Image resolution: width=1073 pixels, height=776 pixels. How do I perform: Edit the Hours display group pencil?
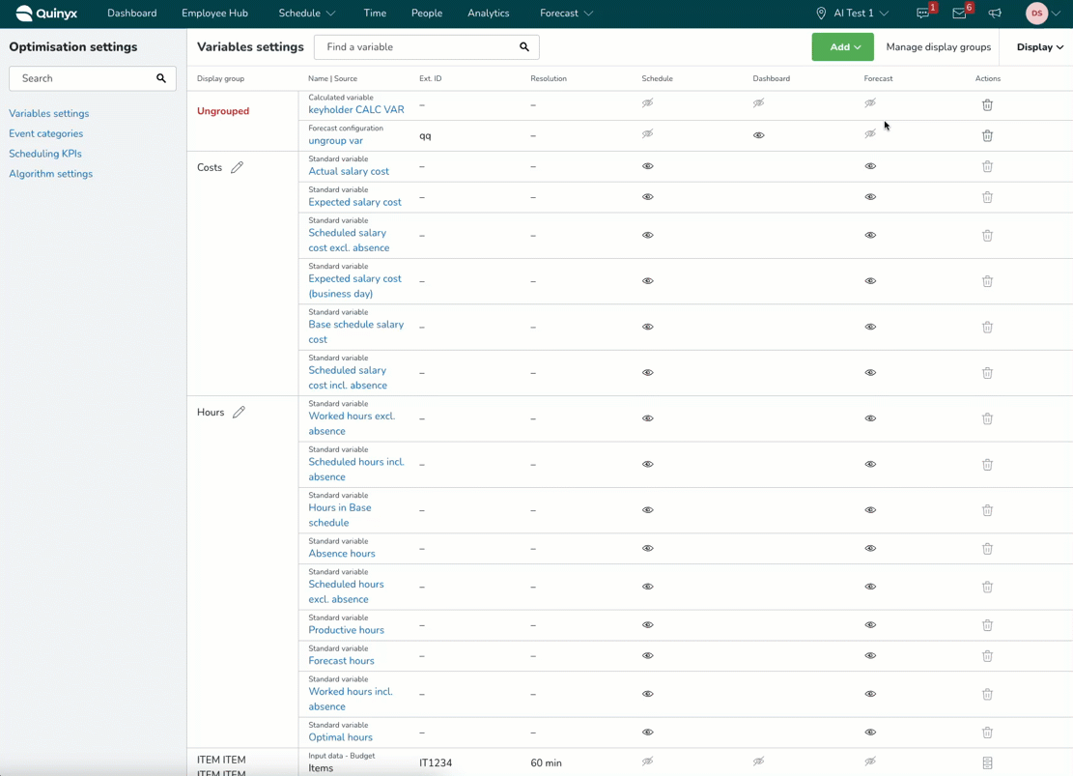click(239, 412)
